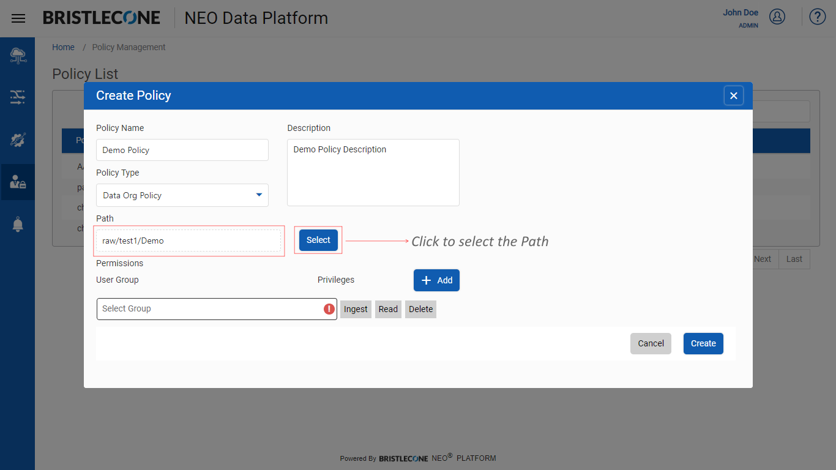Screen dimensions: 836x470
Task: Click Last pagination button
Action: click(x=794, y=259)
